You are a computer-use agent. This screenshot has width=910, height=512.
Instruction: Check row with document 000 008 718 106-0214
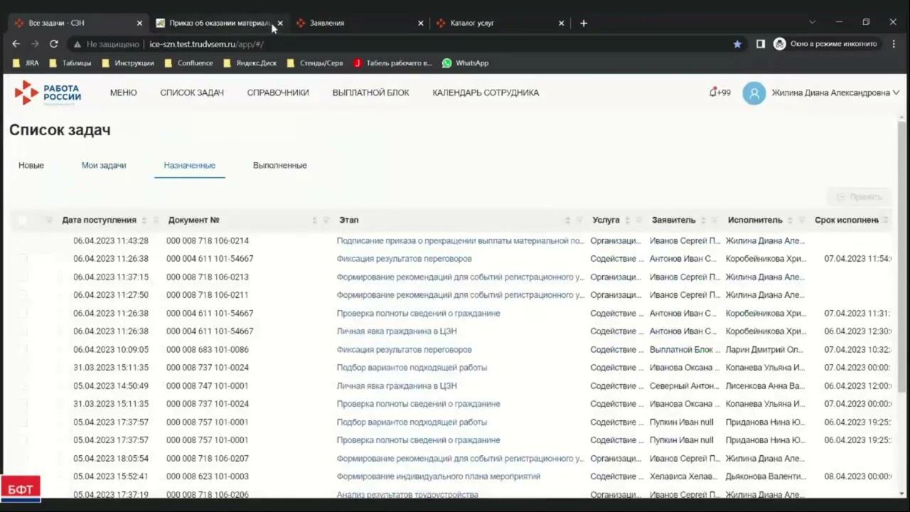pos(23,241)
